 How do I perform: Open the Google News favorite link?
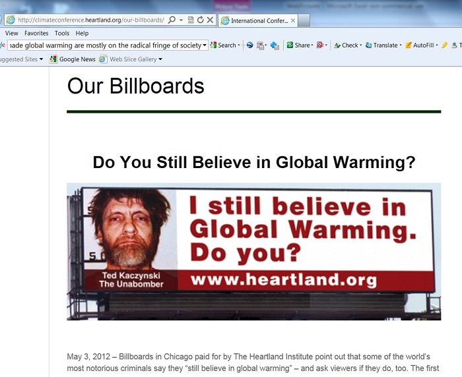[x=77, y=59]
